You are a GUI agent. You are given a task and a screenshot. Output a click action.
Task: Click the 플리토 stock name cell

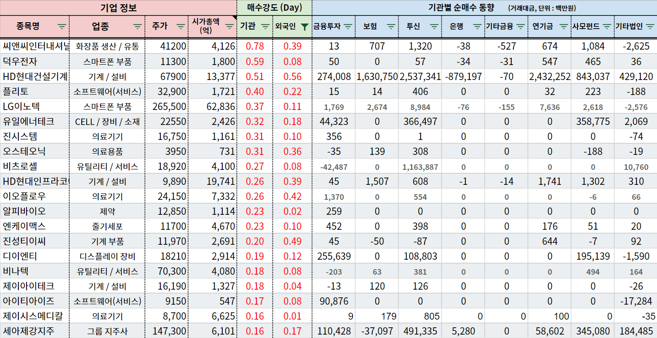(x=35, y=92)
